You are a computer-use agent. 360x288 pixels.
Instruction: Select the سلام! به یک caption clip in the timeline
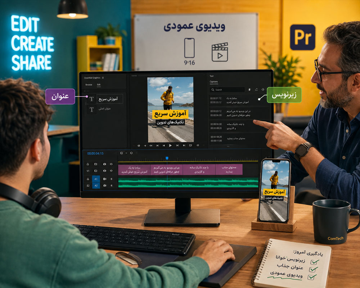[134, 170]
